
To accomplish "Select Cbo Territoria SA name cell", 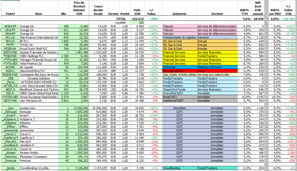I will pos(39,101).
